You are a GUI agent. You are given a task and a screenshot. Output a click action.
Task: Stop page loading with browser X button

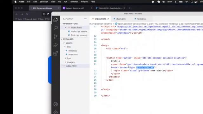(27, 14)
